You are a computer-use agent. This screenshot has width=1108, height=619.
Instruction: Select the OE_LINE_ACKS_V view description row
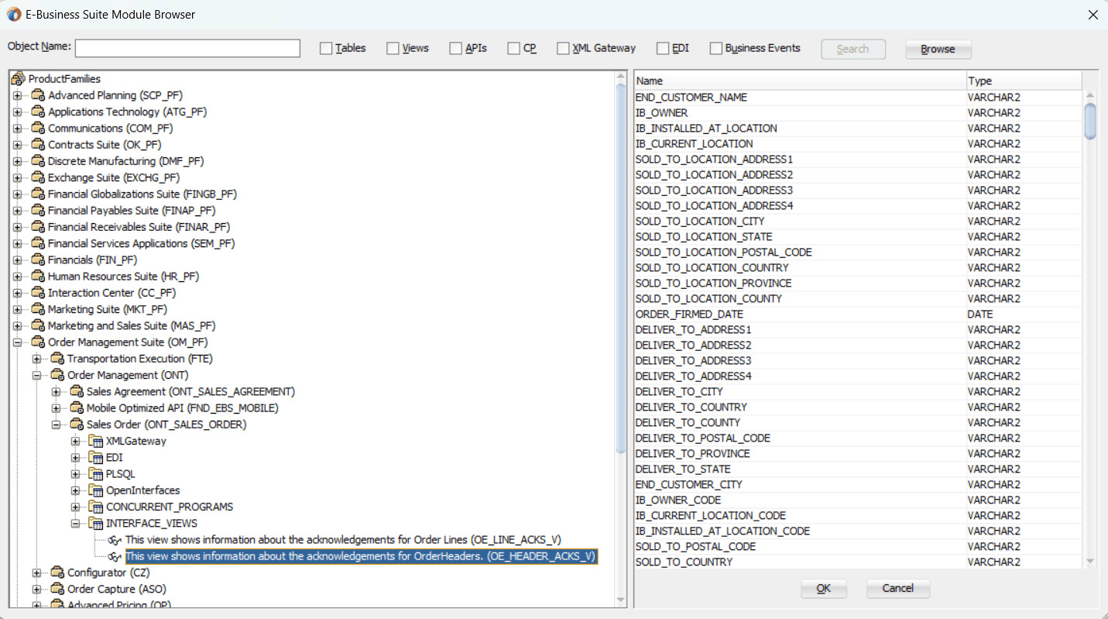343,540
